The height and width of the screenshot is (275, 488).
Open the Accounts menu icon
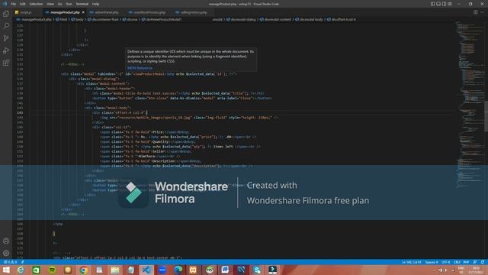tap(6, 241)
